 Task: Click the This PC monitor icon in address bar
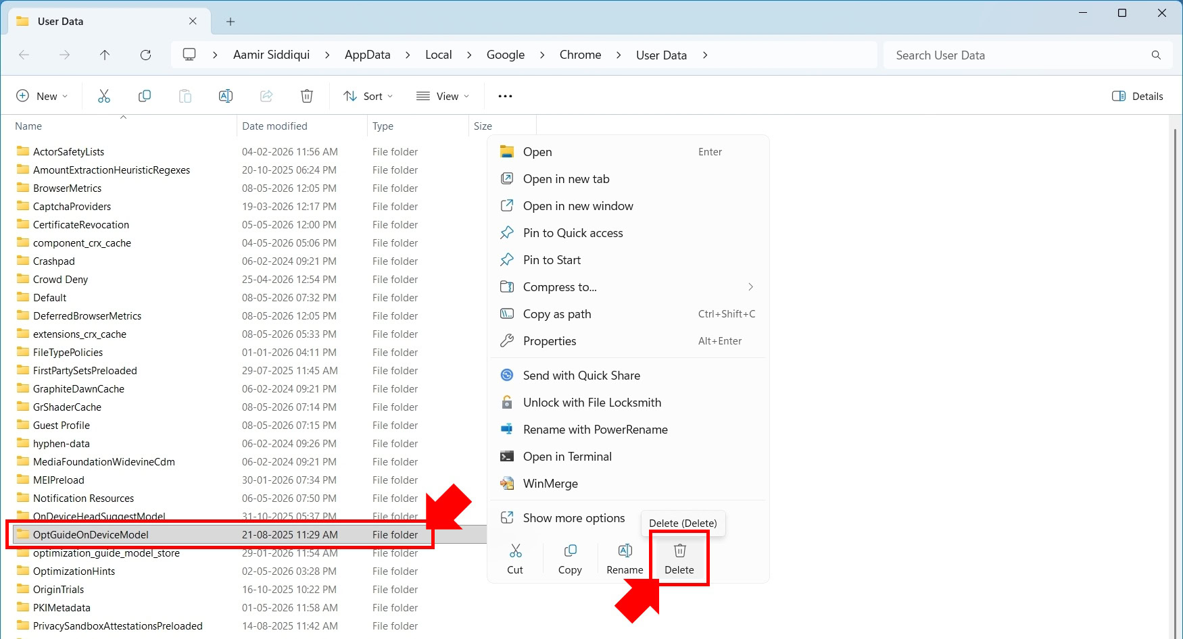(189, 55)
